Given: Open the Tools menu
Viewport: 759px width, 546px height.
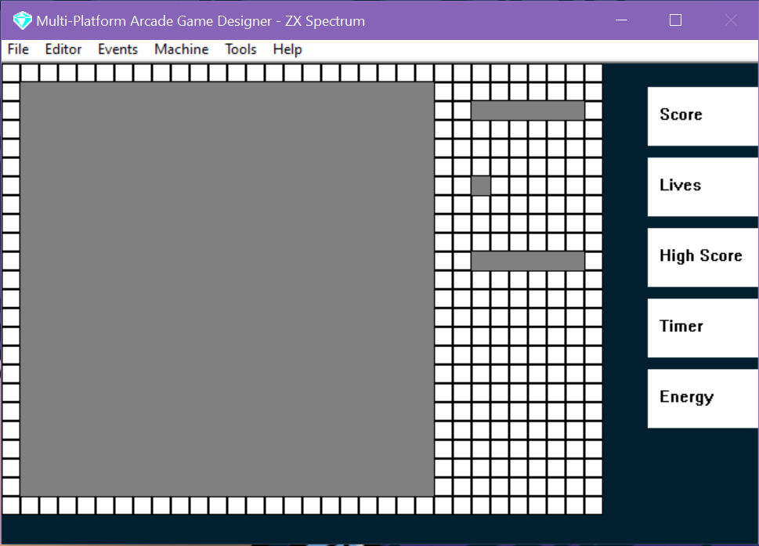Looking at the screenshot, I should click(240, 49).
